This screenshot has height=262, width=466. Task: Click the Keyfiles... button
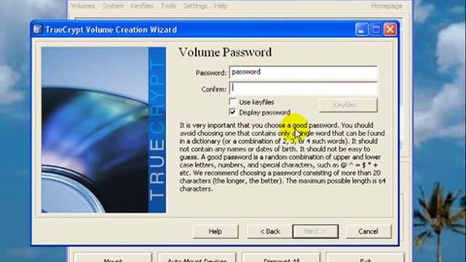(348, 105)
